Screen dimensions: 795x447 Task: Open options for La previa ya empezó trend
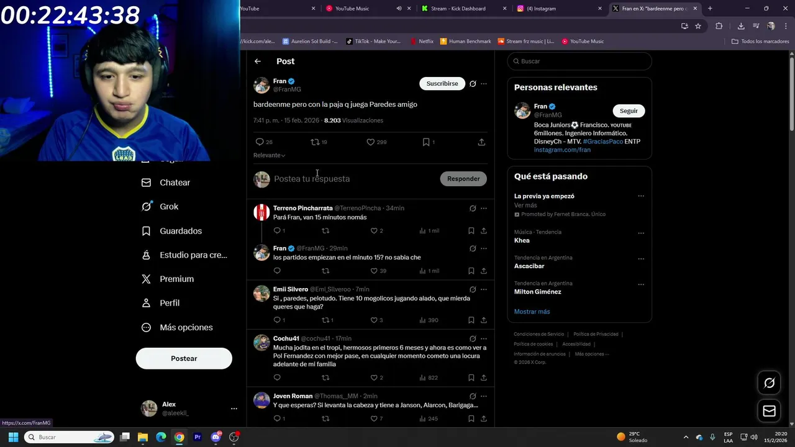[641, 196]
